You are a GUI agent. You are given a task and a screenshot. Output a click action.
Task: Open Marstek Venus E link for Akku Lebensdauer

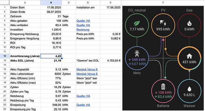(87, 74)
